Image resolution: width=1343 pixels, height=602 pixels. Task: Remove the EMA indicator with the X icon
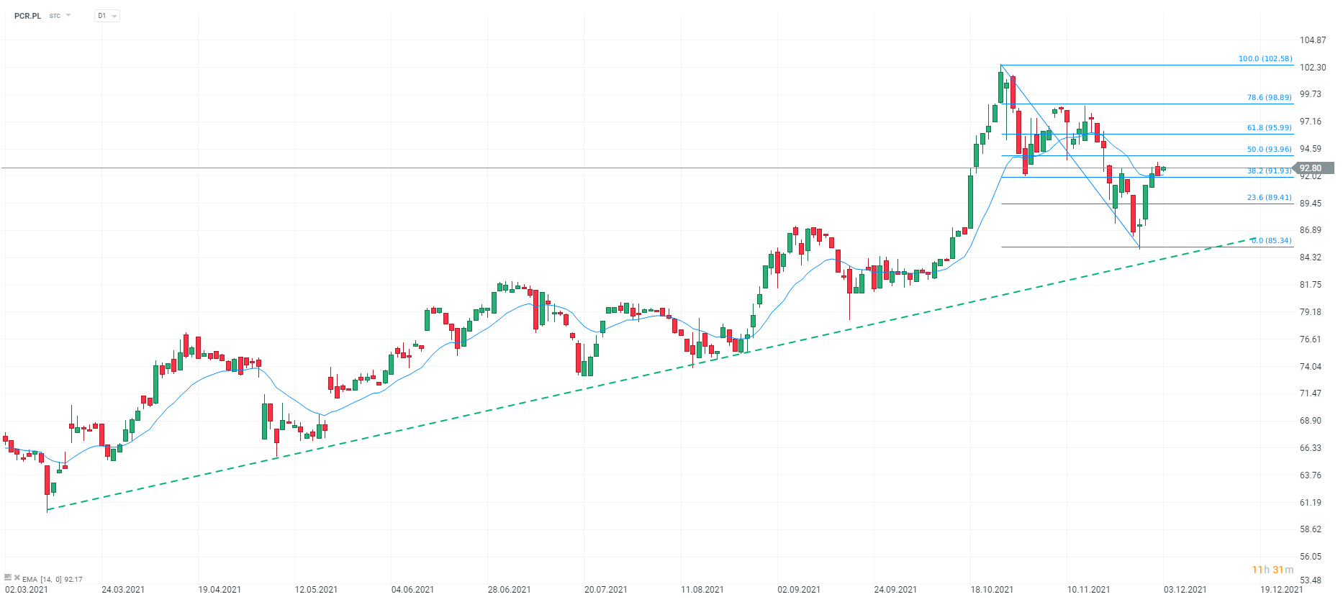(x=17, y=577)
